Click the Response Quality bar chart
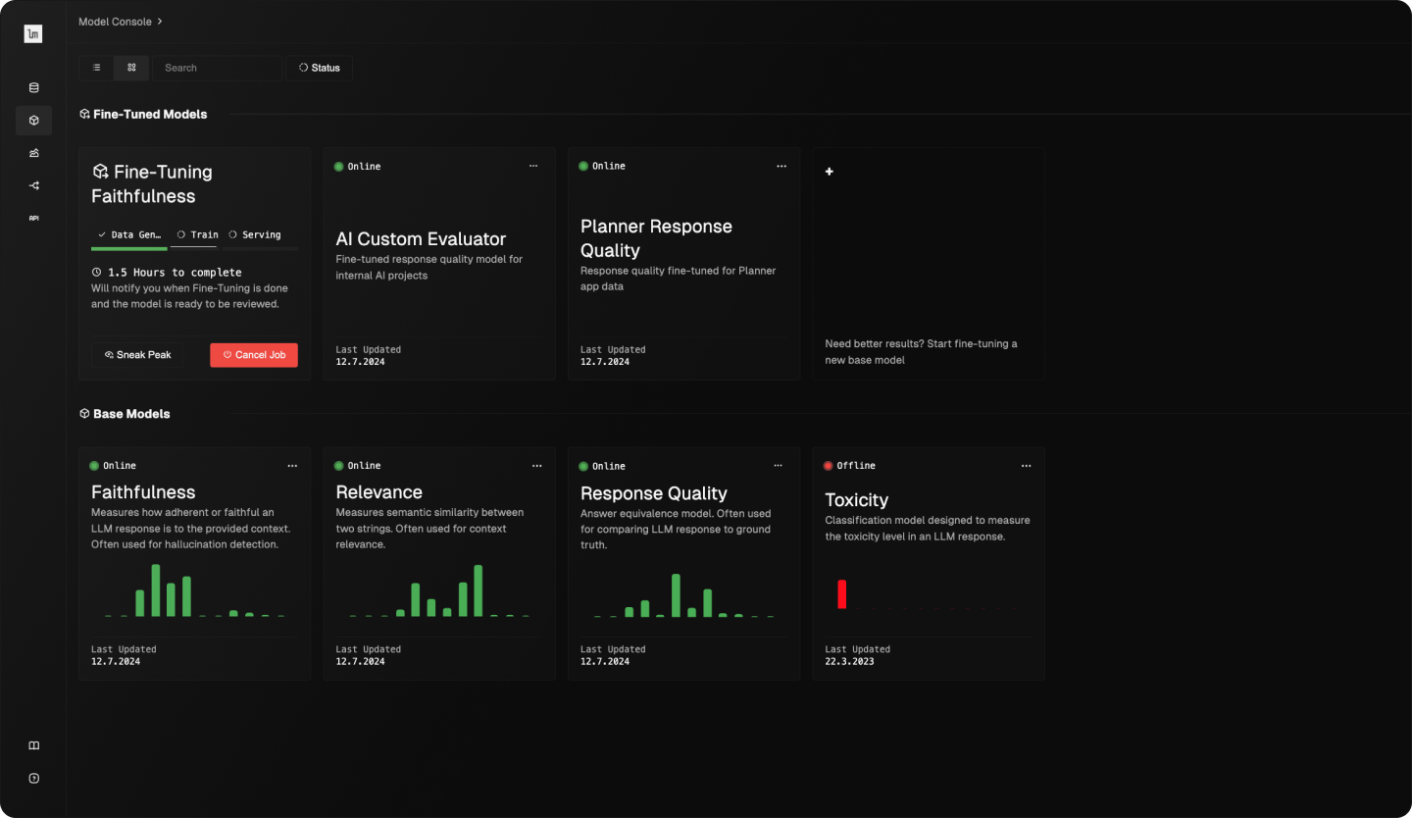1412x818 pixels. pyautogui.click(x=683, y=595)
